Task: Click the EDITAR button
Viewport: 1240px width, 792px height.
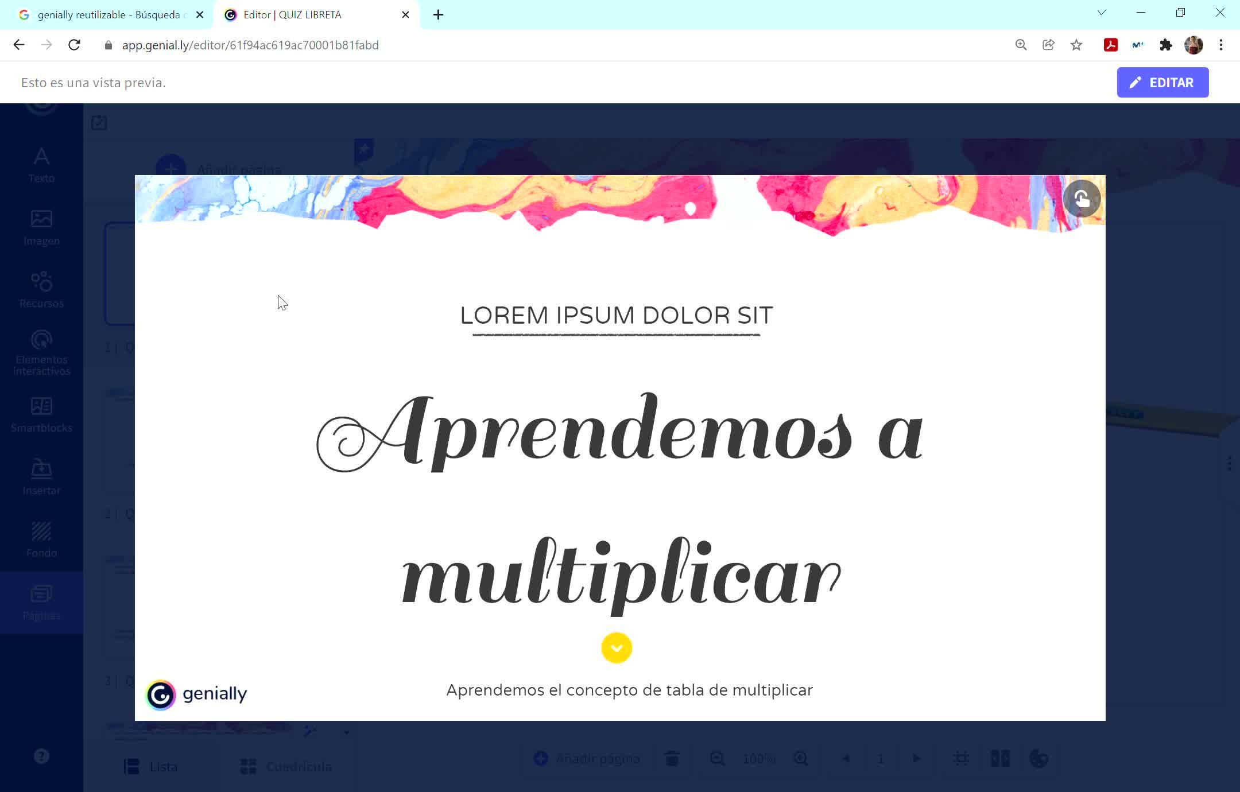Action: pyautogui.click(x=1162, y=83)
